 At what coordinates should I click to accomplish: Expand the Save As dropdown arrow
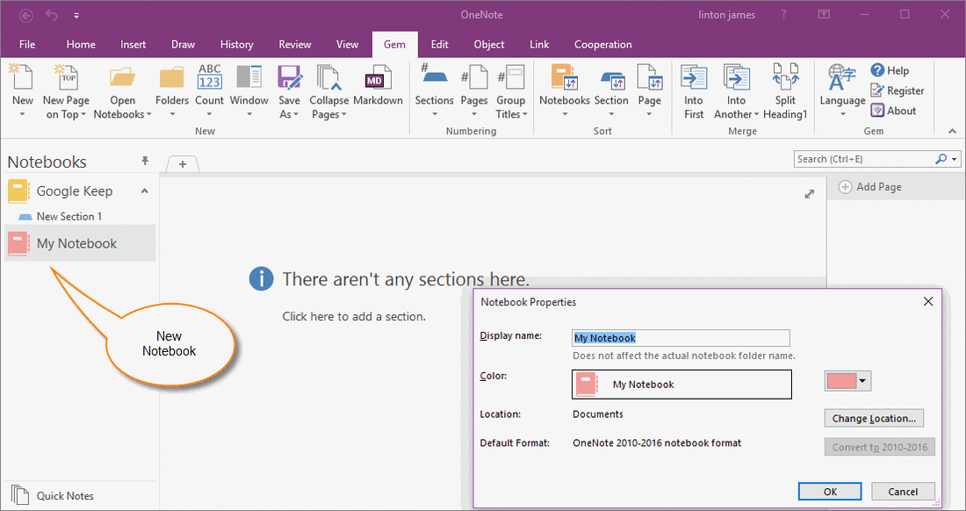pos(296,114)
